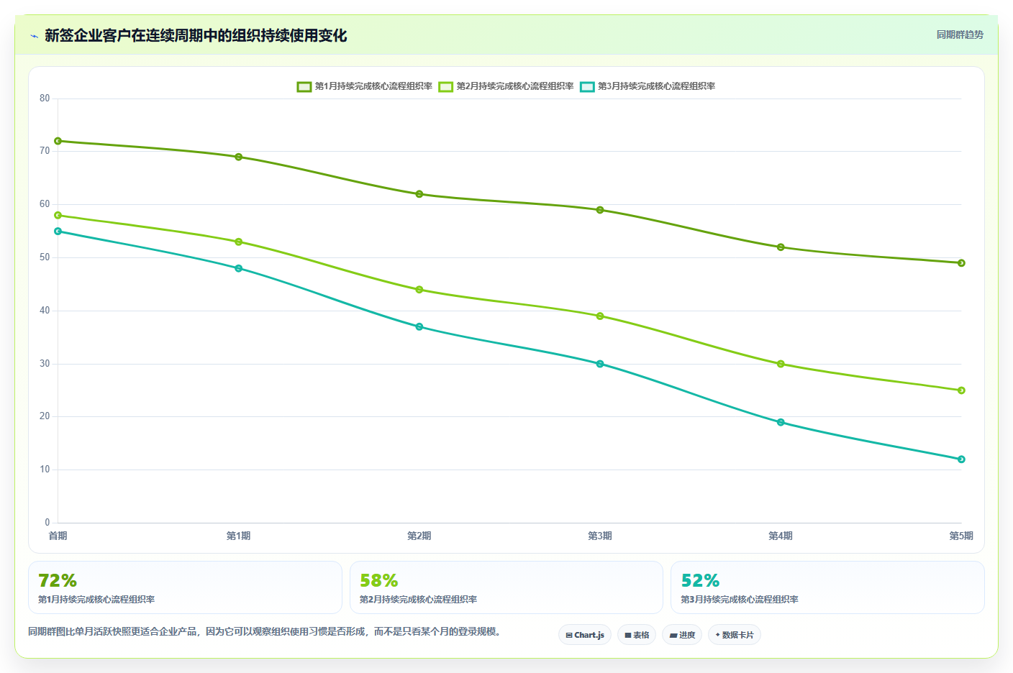
Task: Click the 80 y-axis tick label
Action: [45, 99]
